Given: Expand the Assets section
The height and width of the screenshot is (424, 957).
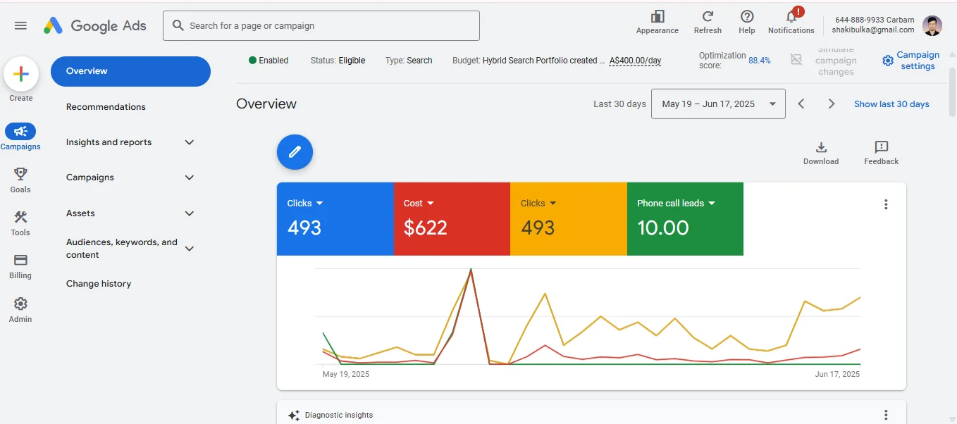Looking at the screenshot, I should click(189, 213).
